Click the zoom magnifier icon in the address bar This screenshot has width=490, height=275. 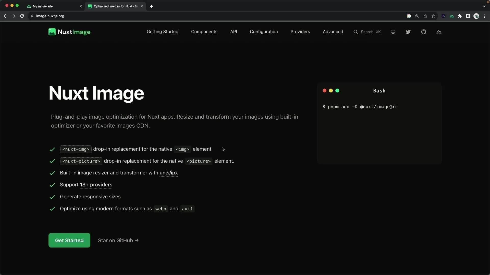(417, 16)
